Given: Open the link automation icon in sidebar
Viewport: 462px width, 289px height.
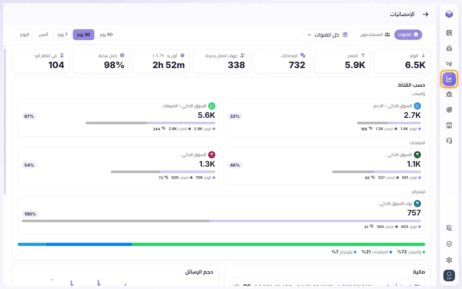Looking at the screenshot, I should tap(449, 64).
